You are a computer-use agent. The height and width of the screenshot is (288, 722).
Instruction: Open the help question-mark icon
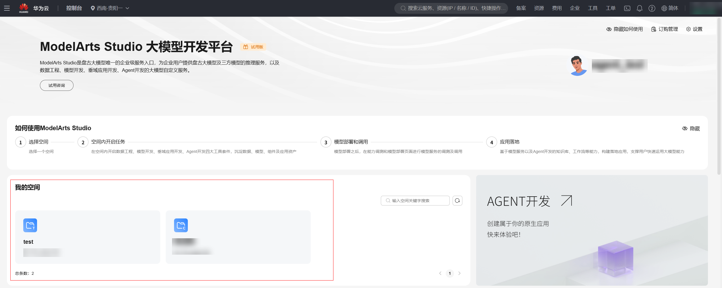652,8
